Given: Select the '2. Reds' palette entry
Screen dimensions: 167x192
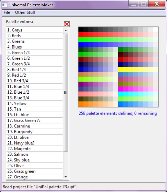Looking at the screenshot, I should click(35, 36).
